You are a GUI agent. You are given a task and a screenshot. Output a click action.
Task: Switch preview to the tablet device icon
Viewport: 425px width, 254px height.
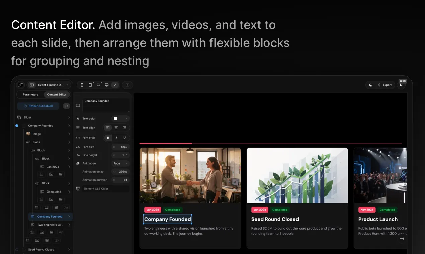[90, 85]
